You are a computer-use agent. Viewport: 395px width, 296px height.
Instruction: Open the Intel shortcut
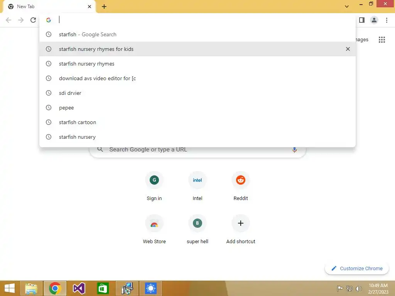coord(197,187)
